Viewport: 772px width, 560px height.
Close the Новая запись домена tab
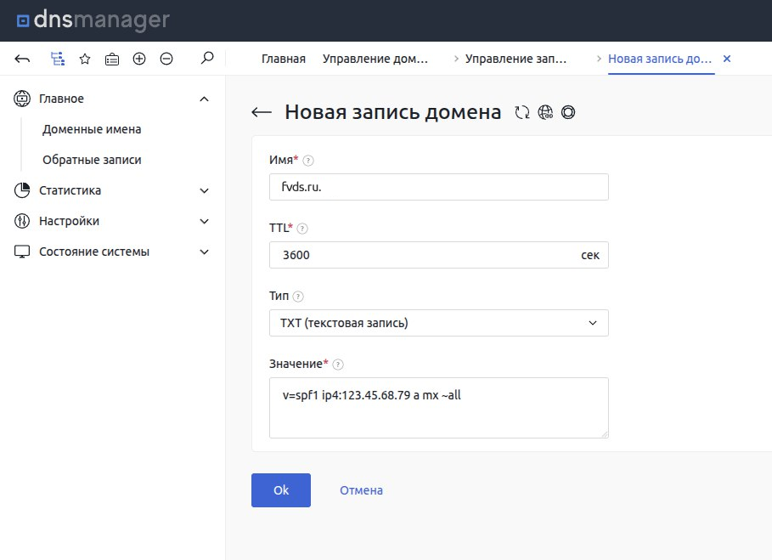(x=727, y=59)
